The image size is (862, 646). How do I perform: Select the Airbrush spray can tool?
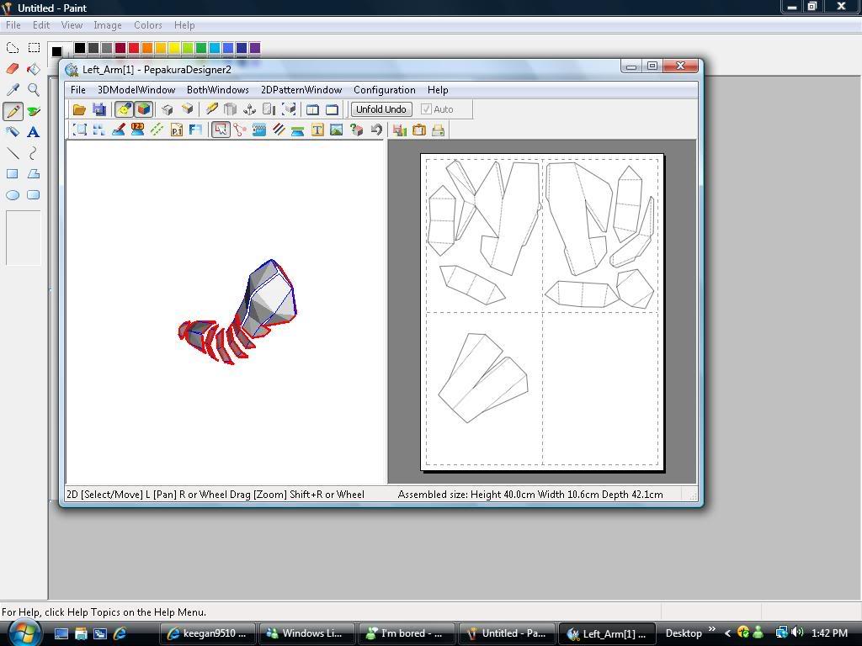[13, 132]
